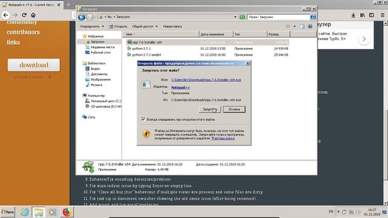
Task: Reload the page in Firefox
Action: tap(24, 15)
